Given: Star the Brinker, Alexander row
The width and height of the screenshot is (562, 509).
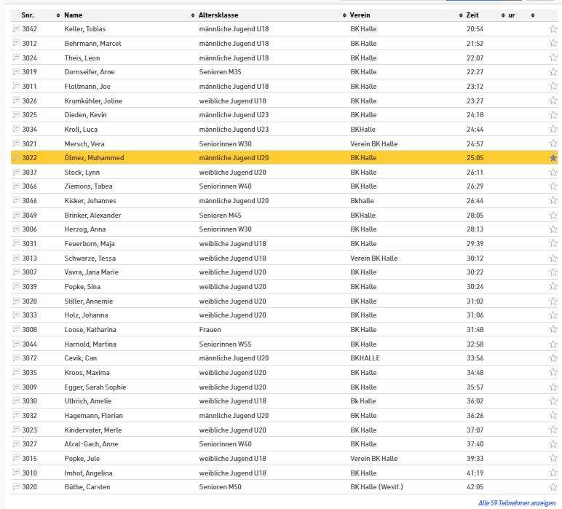Looking at the screenshot, I should [553, 215].
